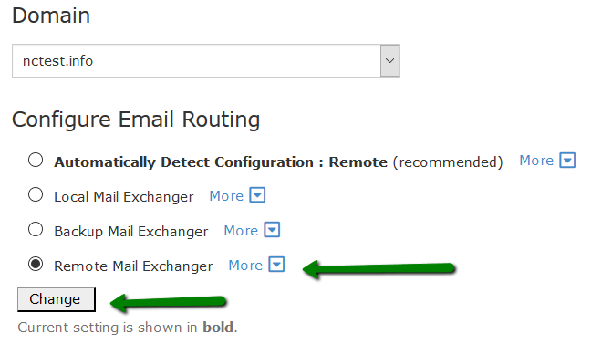Click the Remote Mail Exchanger label text
The image size is (612, 344).
click(133, 266)
